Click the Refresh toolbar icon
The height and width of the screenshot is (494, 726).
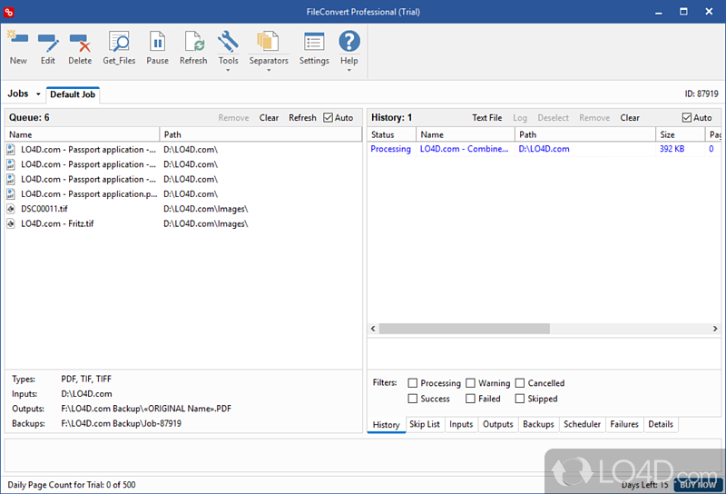193,47
